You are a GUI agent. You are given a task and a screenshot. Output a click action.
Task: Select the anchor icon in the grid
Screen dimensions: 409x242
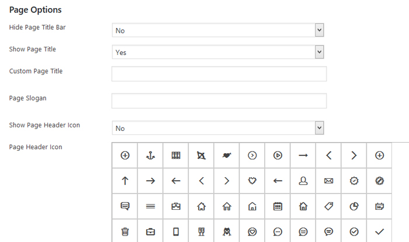click(x=150, y=155)
